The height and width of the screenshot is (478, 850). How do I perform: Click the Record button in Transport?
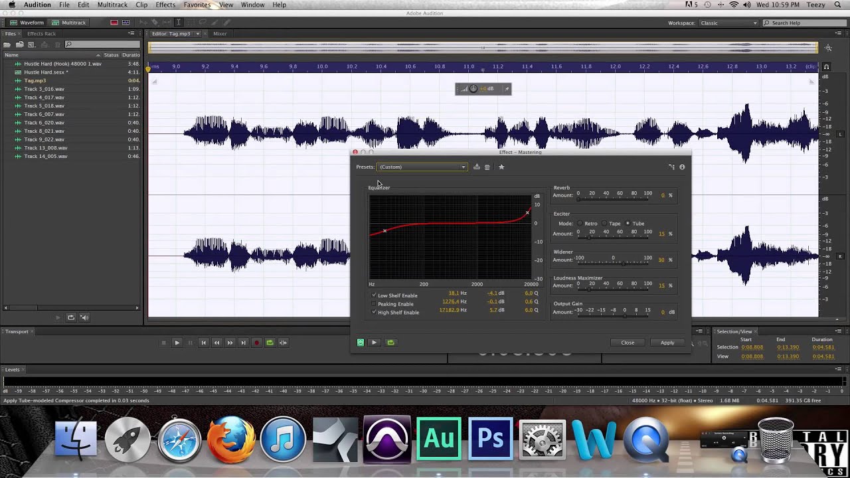257,343
